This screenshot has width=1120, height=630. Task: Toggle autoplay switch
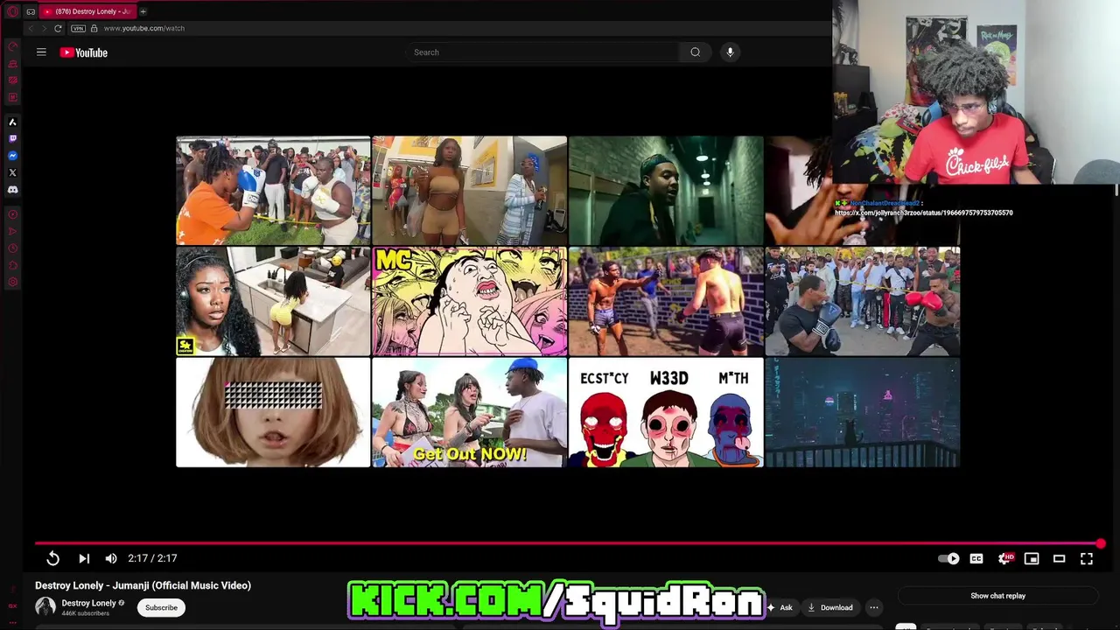pos(949,559)
